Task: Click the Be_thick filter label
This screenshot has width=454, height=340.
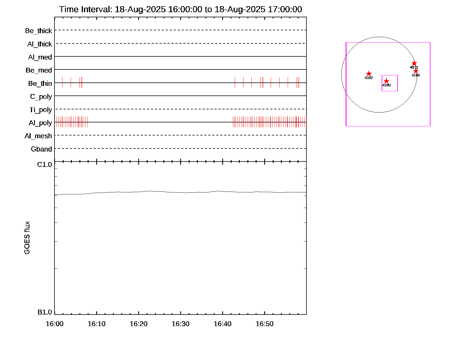Action: point(39,31)
